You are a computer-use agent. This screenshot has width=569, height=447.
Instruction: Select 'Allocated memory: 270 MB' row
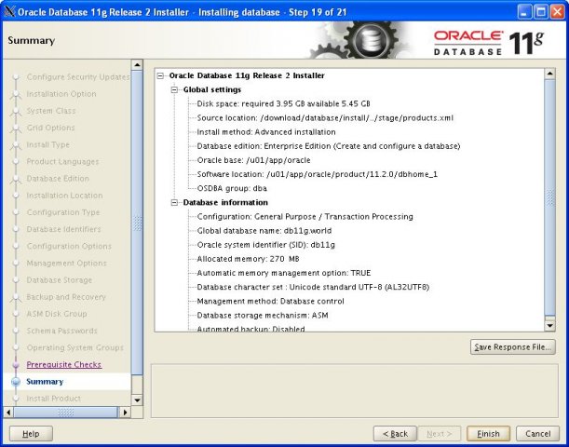tap(249, 259)
